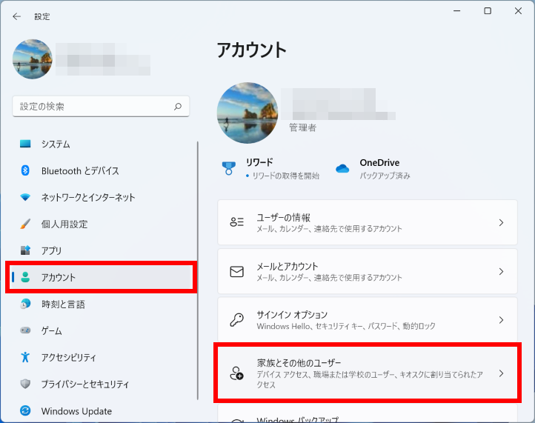Click the 時刻と言語 globe clock icon

[26, 304]
